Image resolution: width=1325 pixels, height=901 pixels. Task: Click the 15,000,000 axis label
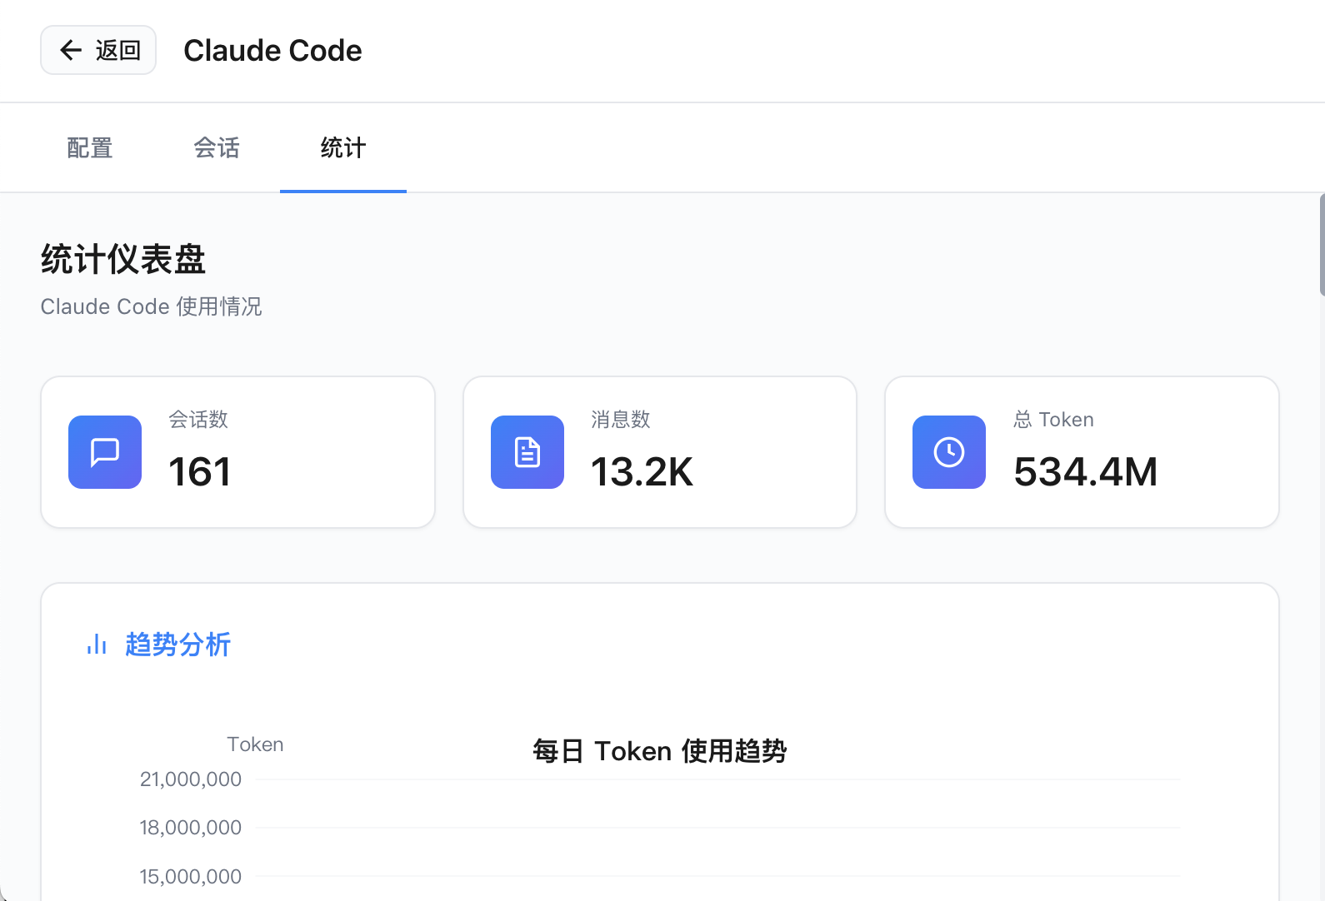[191, 877]
